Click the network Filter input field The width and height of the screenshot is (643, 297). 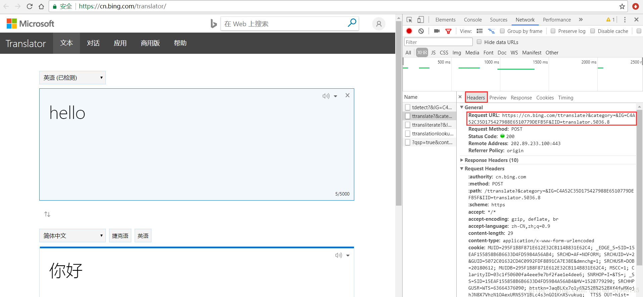439,42
